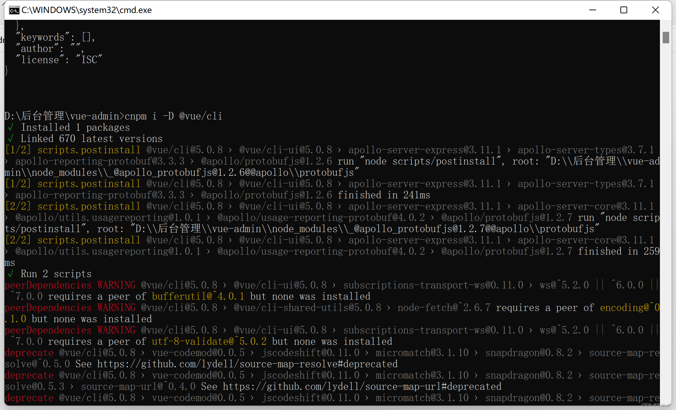Select the installed packages success checkmark

coord(9,127)
